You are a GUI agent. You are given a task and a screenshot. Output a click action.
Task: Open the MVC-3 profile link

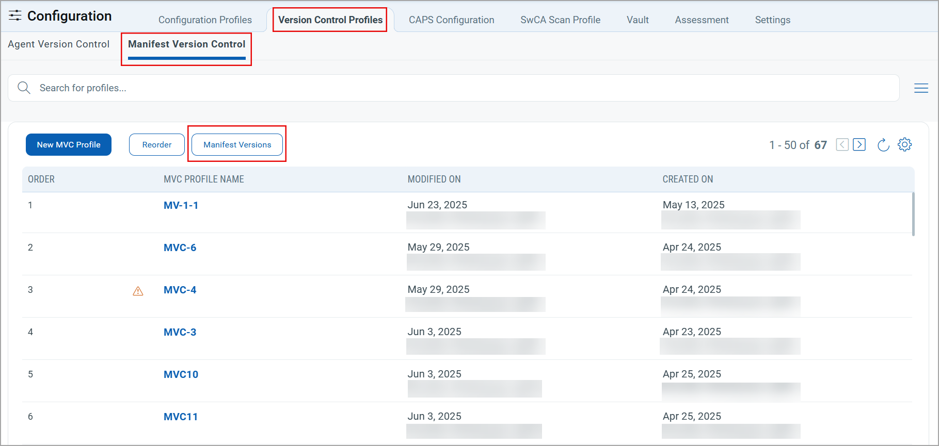pyautogui.click(x=180, y=332)
